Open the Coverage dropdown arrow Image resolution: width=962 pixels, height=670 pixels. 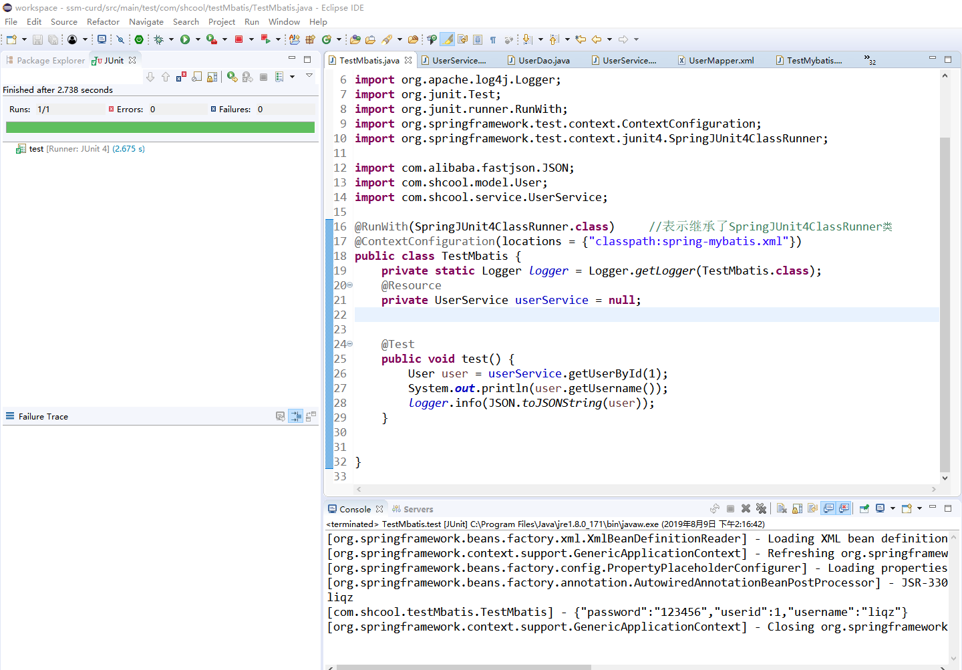[x=224, y=40]
